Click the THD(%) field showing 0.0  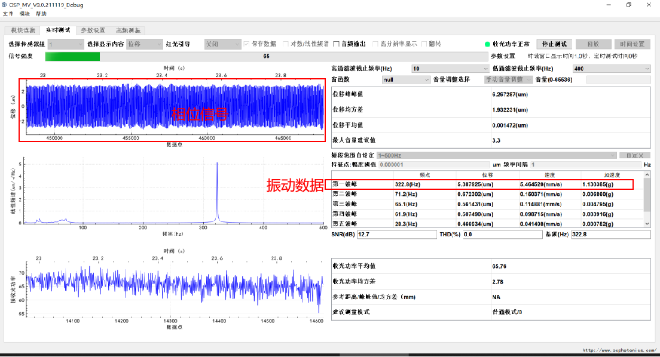503,234
